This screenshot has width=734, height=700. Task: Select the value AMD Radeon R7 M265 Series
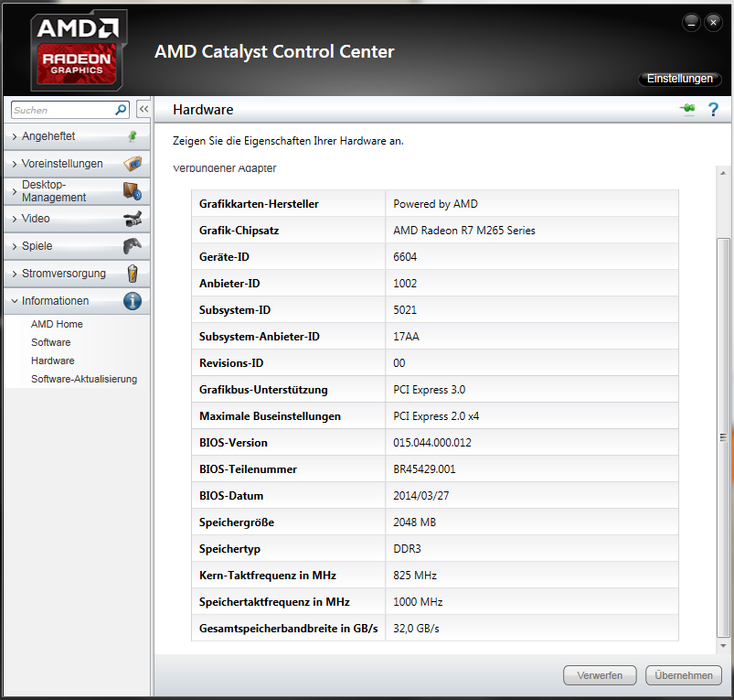464,231
